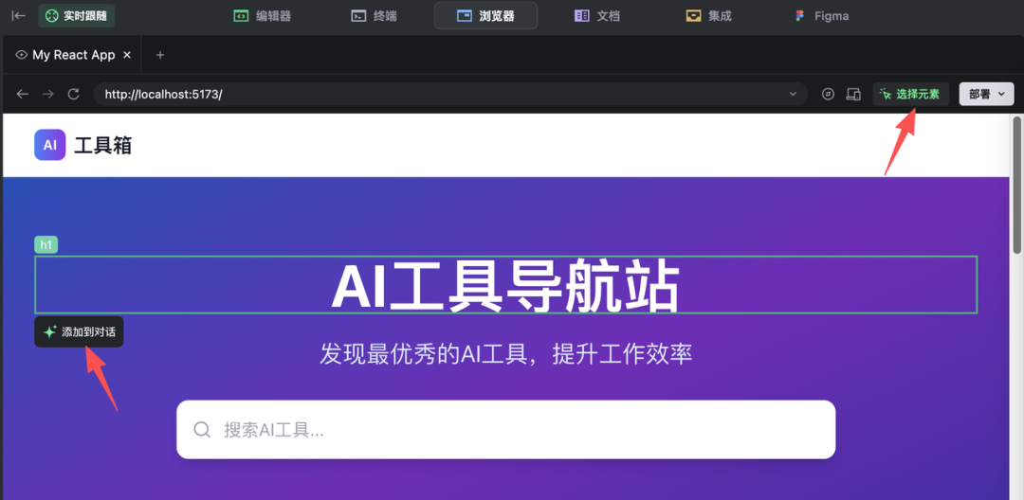Expand the URL history dropdown chevron
The image size is (1024, 500).
pos(793,94)
